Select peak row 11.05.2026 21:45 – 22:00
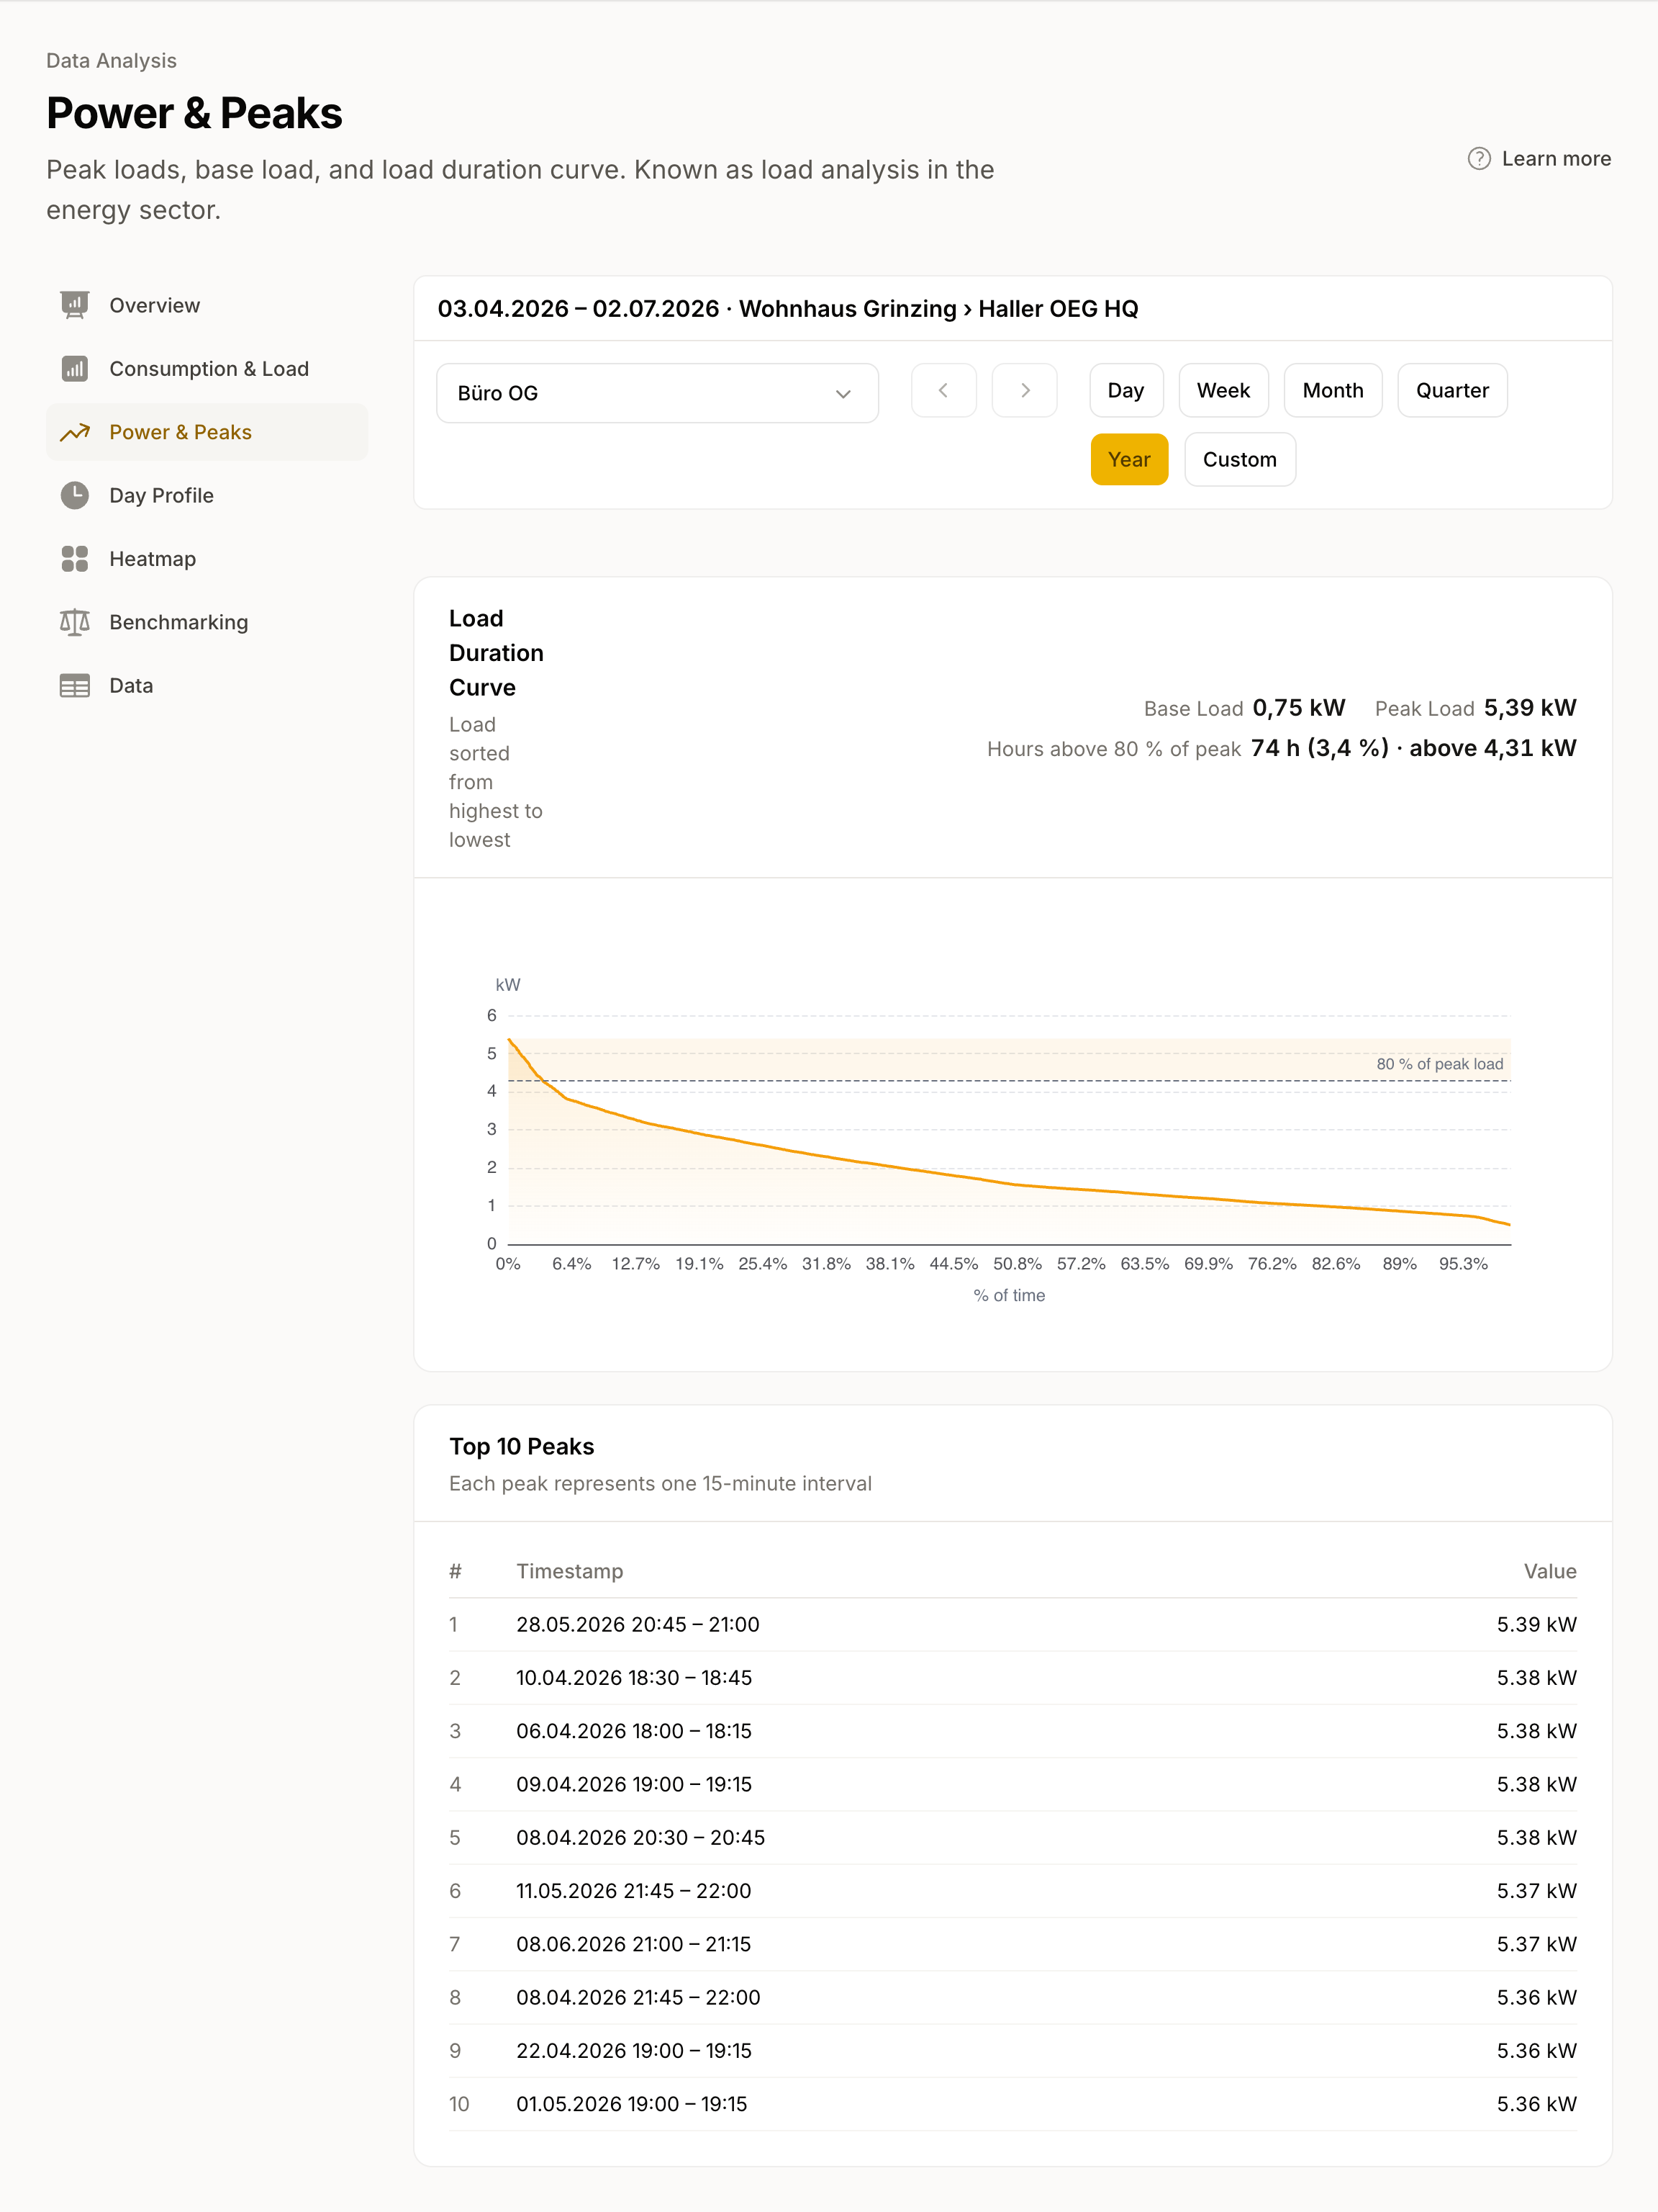This screenshot has width=1658, height=2212. [x=1013, y=1891]
